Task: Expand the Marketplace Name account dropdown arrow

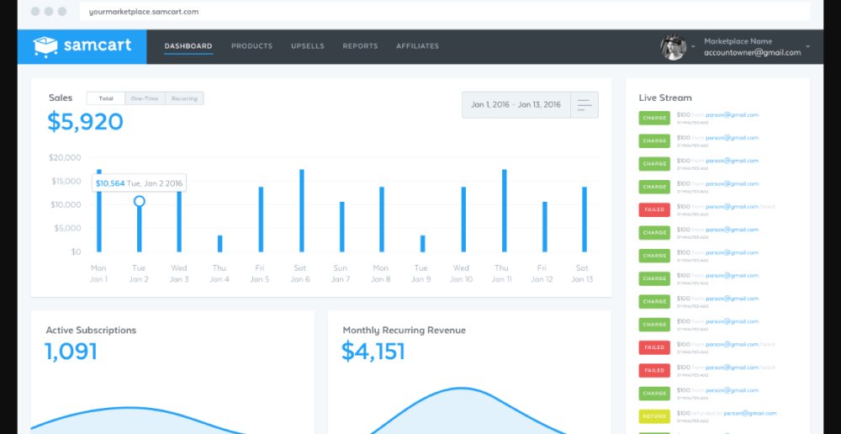Action: [x=808, y=47]
